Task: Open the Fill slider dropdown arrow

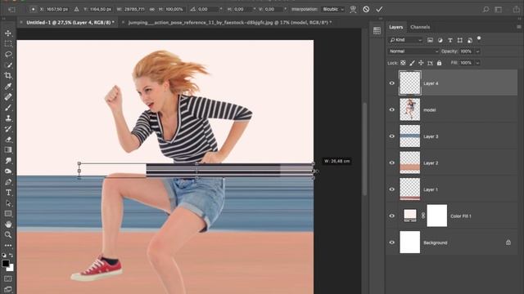Action: pyautogui.click(x=477, y=63)
